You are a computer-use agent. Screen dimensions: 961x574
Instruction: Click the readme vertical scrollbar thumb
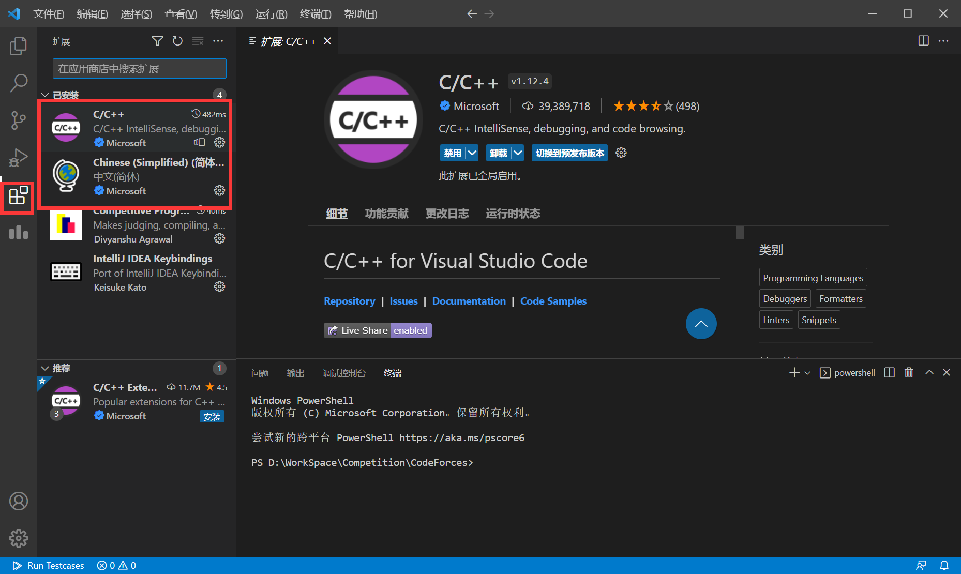[x=740, y=233]
